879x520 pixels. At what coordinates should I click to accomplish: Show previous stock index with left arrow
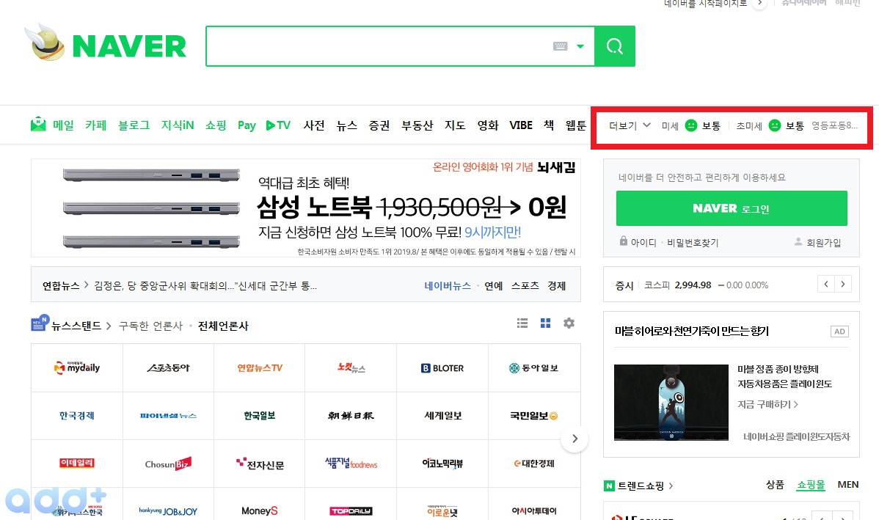(x=826, y=285)
